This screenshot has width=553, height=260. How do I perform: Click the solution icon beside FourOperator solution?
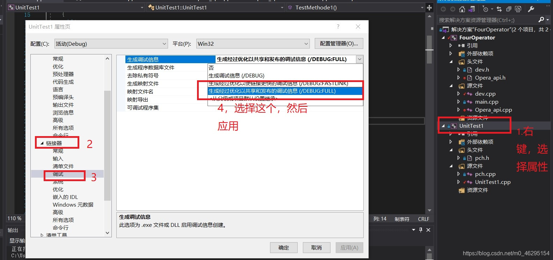pyautogui.click(x=446, y=30)
